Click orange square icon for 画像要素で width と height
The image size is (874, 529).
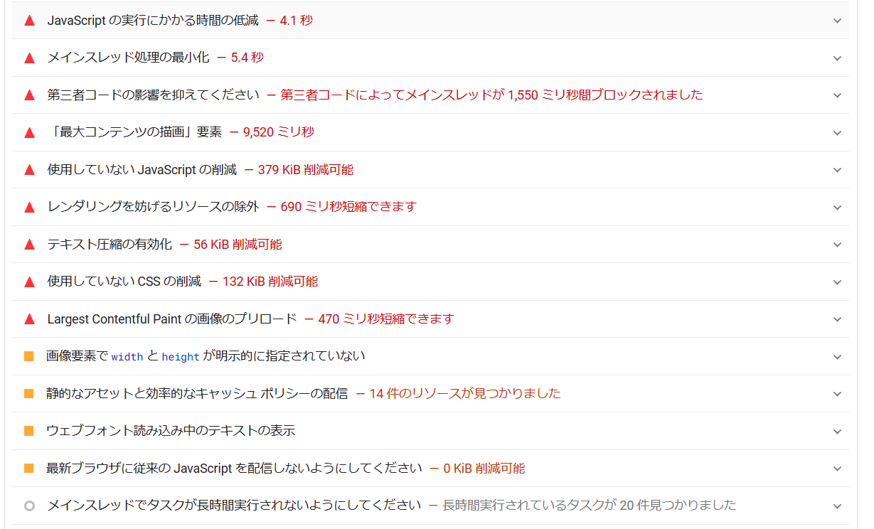(29, 356)
